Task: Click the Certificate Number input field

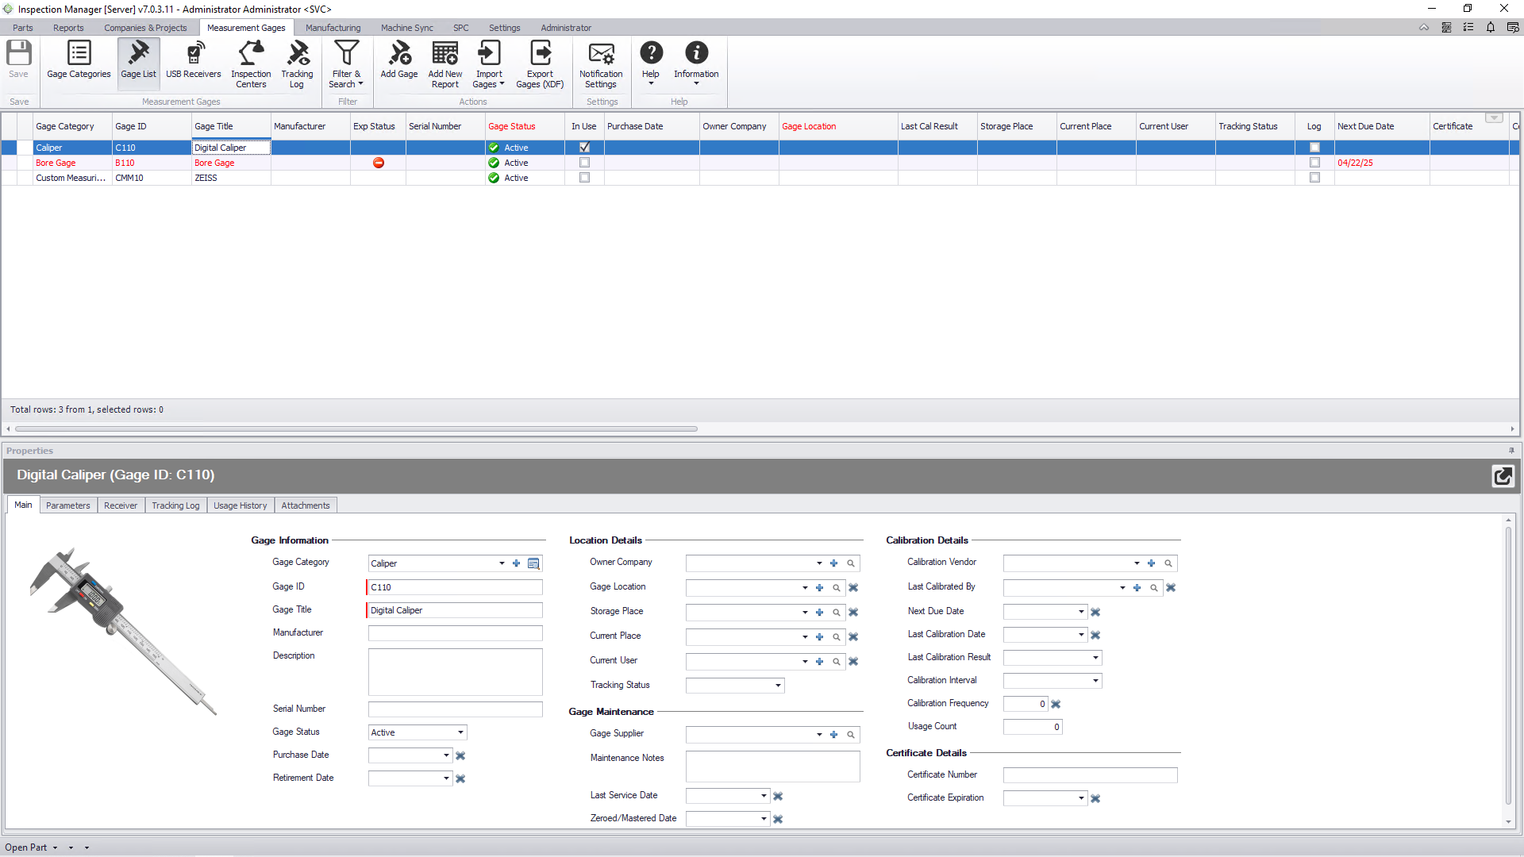Action: [x=1090, y=775]
